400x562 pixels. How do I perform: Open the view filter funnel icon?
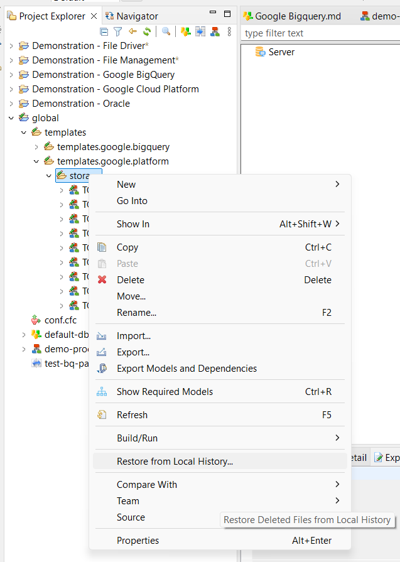pyautogui.click(x=117, y=31)
